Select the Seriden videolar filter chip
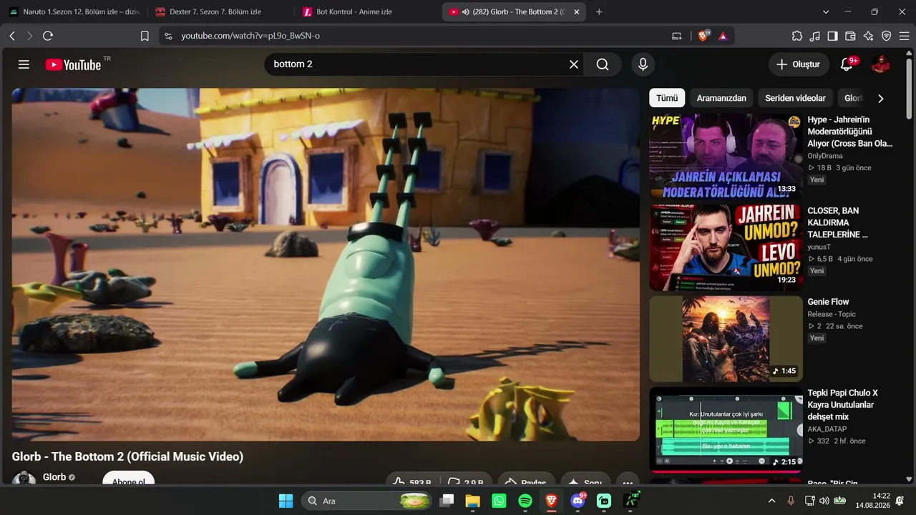This screenshot has width=916, height=515. point(795,98)
